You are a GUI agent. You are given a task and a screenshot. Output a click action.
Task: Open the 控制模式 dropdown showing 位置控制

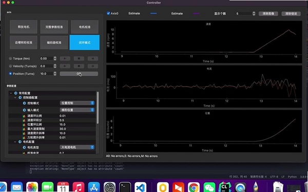click(77, 103)
